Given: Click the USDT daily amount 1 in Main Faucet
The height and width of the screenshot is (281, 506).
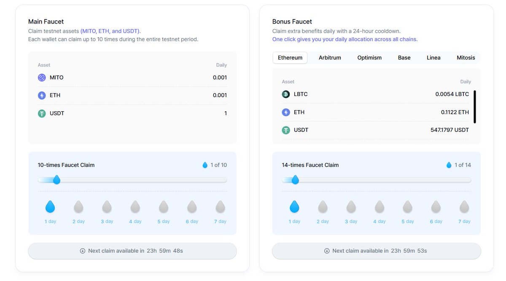Looking at the screenshot, I should click(226, 113).
